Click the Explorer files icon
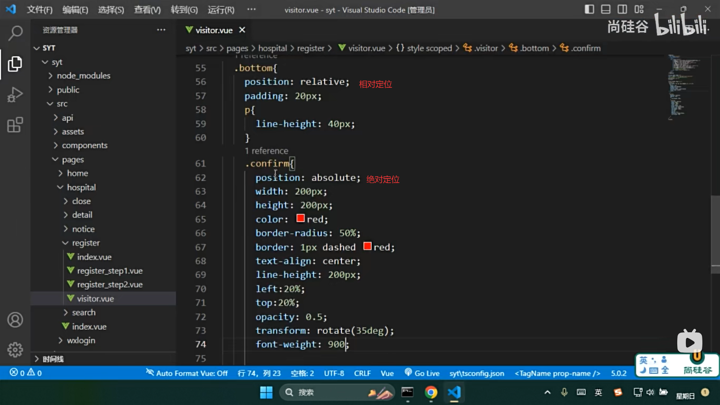This screenshot has width=720, height=405. (x=15, y=64)
